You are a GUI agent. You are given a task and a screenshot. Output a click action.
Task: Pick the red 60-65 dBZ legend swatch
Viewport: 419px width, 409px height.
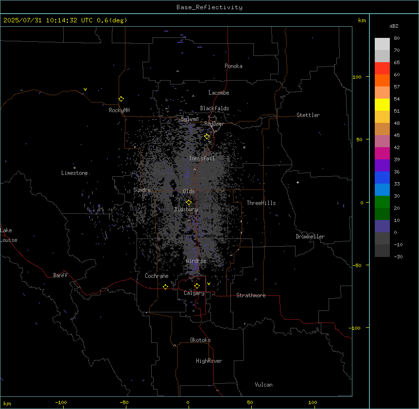click(x=382, y=68)
